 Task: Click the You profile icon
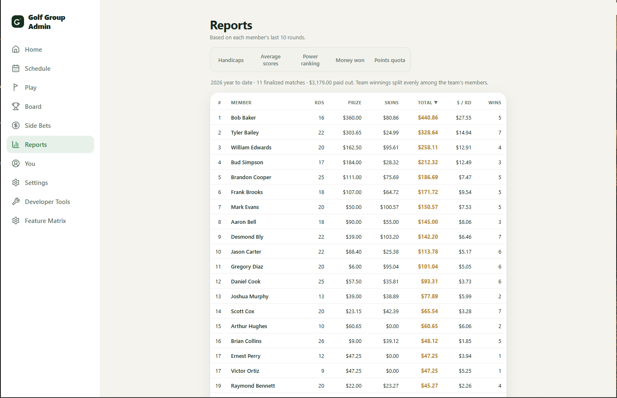click(x=16, y=163)
